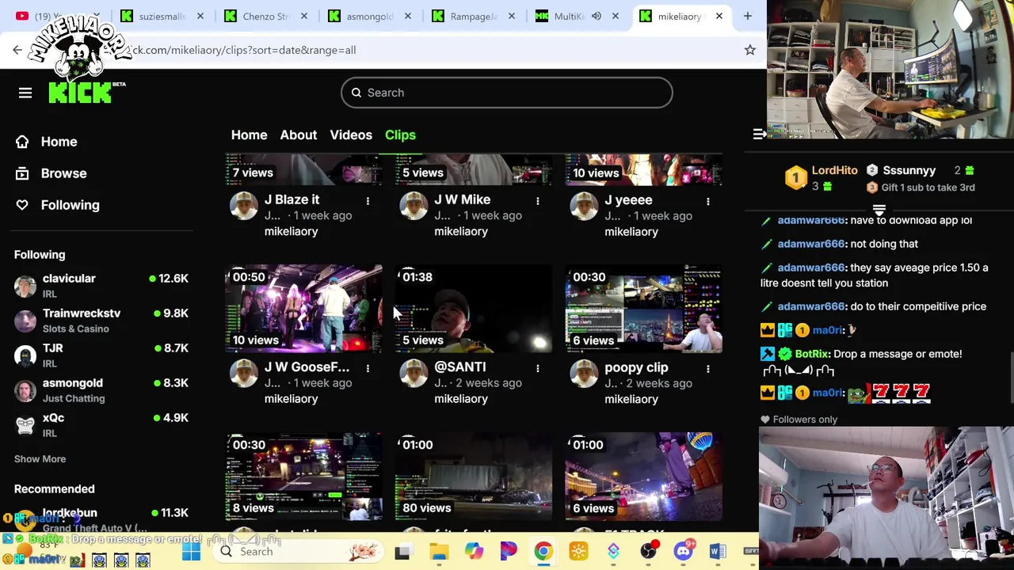This screenshot has height=570, width=1014.
Task: Switch to the Home channel tab
Action: pos(249,135)
